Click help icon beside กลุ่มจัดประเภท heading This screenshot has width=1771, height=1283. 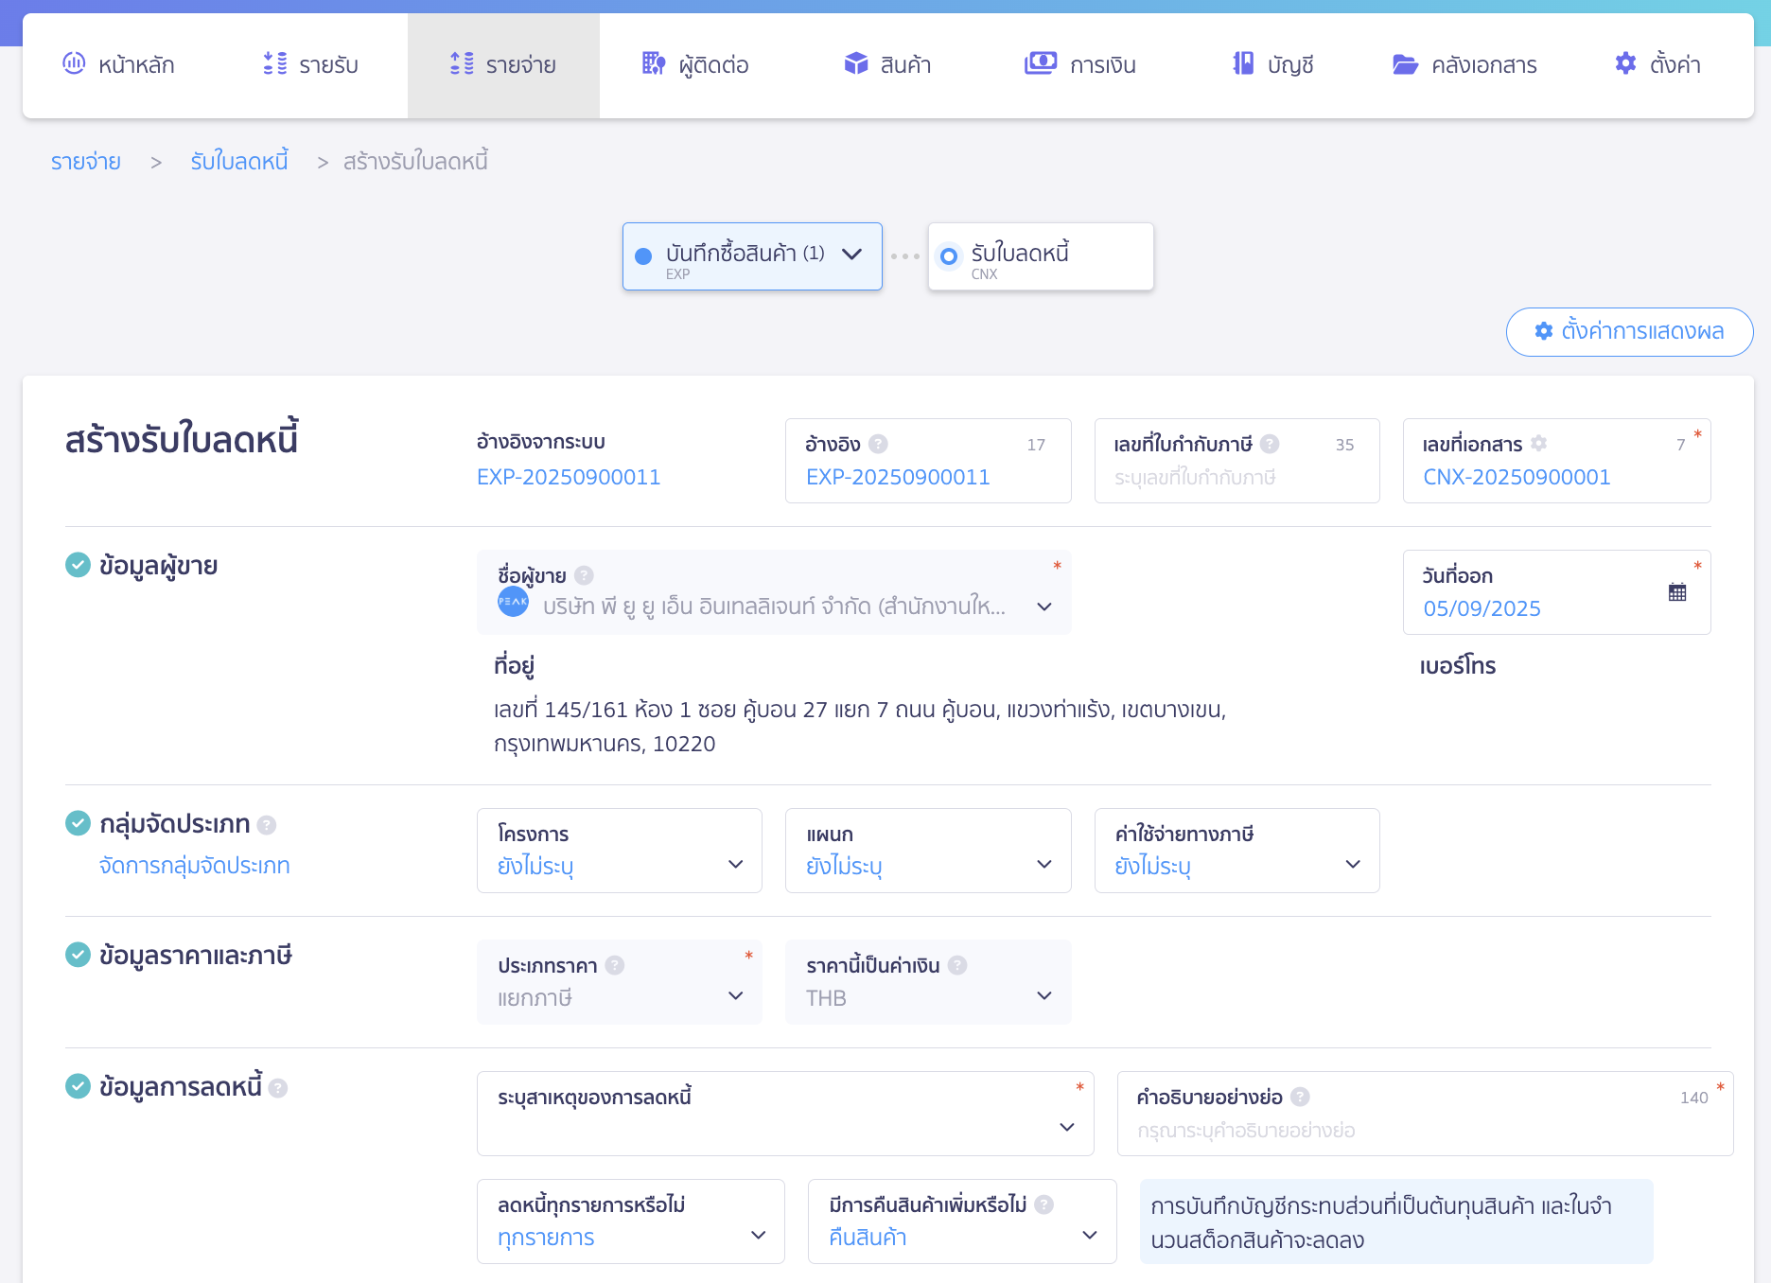(267, 825)
